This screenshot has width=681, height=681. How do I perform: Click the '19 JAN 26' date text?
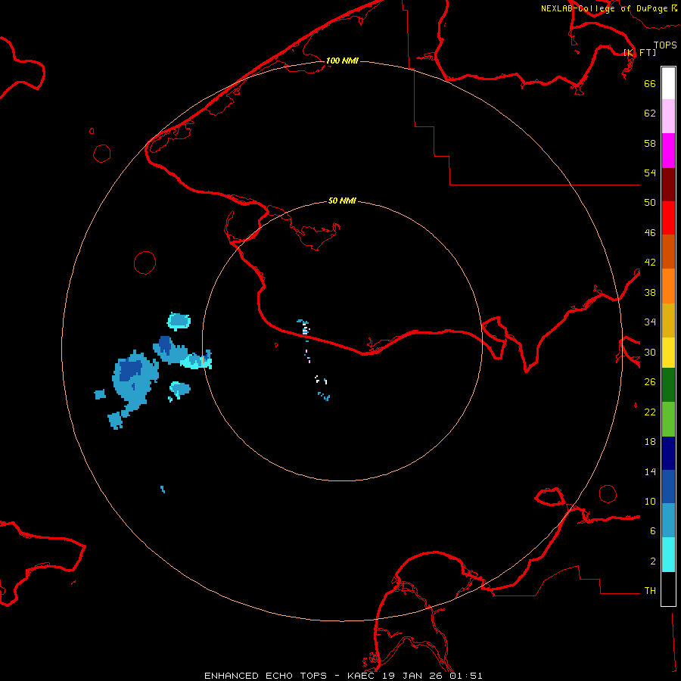412,676
